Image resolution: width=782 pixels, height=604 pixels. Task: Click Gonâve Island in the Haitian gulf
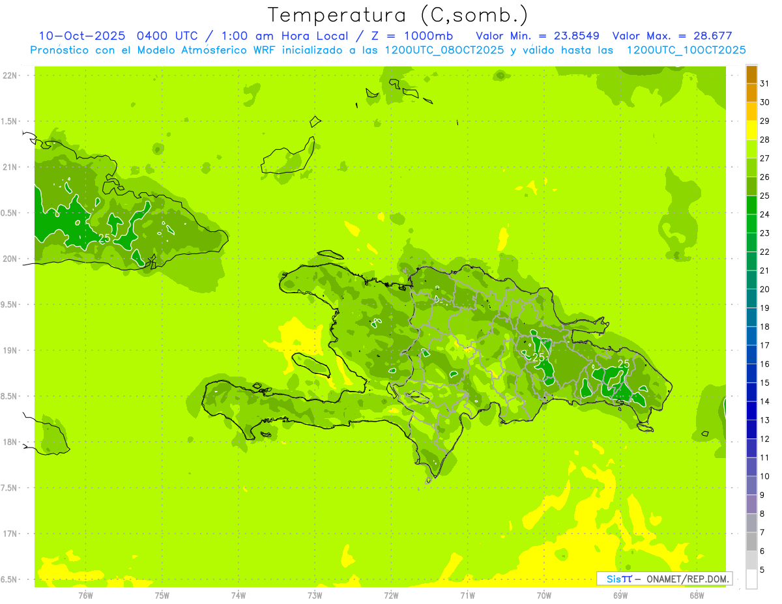[x=310, y=363]
